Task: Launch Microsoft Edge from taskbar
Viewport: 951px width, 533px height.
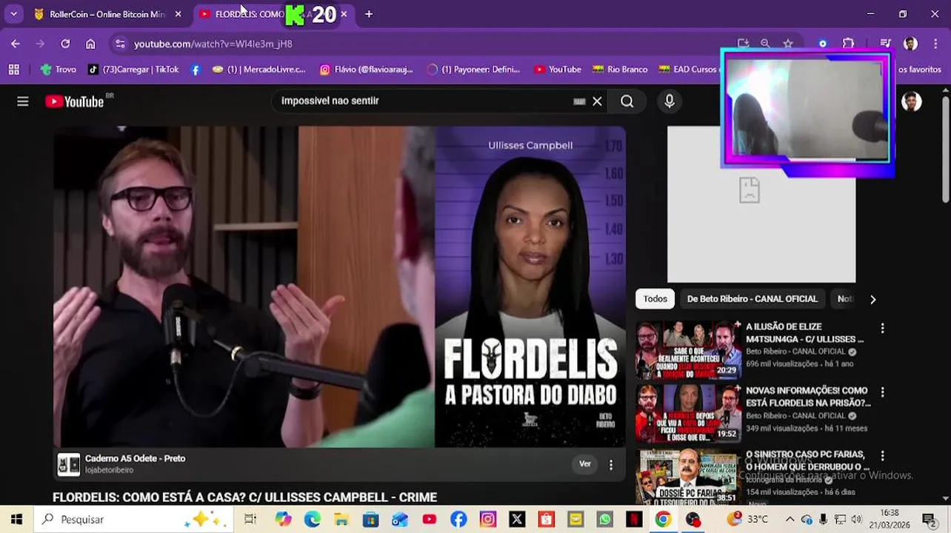Action: point(312,519)
